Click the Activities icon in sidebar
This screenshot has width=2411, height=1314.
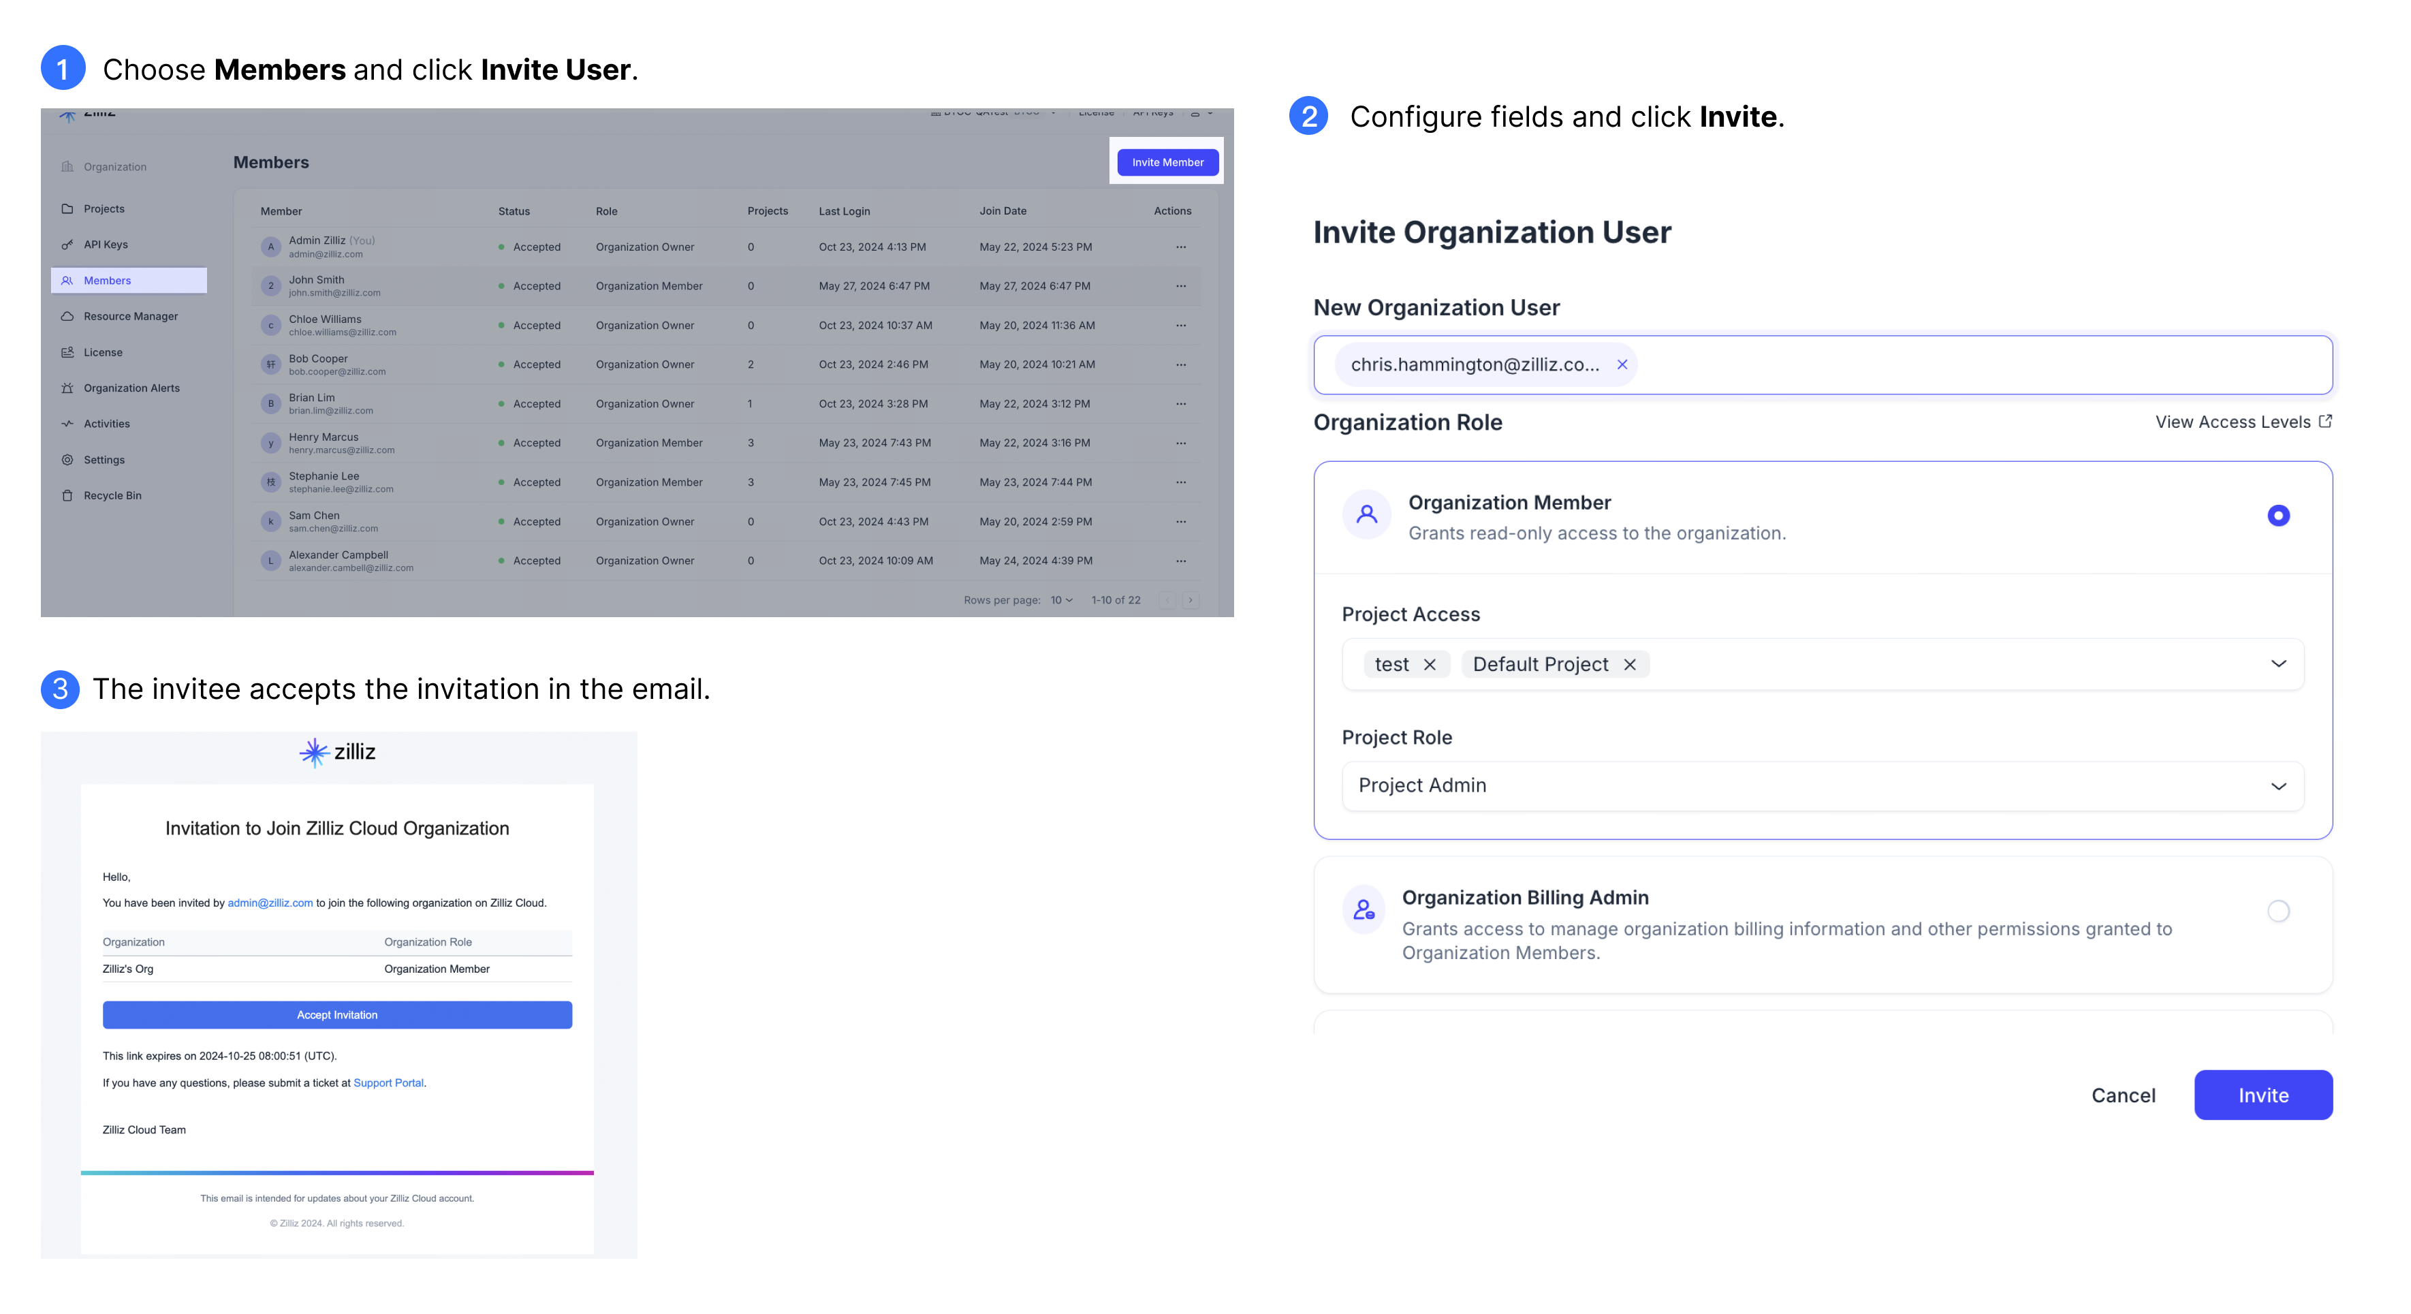click(68, 422)
